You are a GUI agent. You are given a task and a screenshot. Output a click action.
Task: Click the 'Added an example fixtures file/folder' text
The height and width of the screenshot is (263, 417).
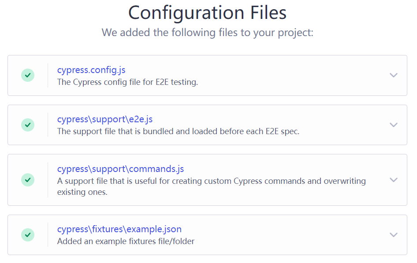126,241
